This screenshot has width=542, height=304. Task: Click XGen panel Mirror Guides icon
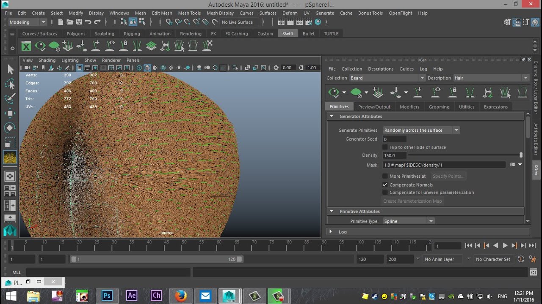[x=470, y=92]
